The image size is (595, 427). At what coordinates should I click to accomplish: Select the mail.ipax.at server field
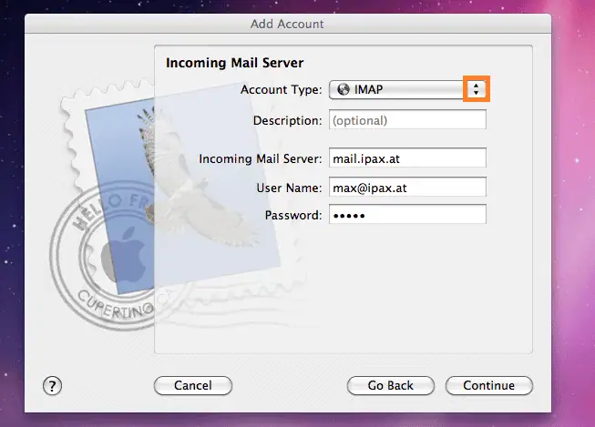pos(407,158)
